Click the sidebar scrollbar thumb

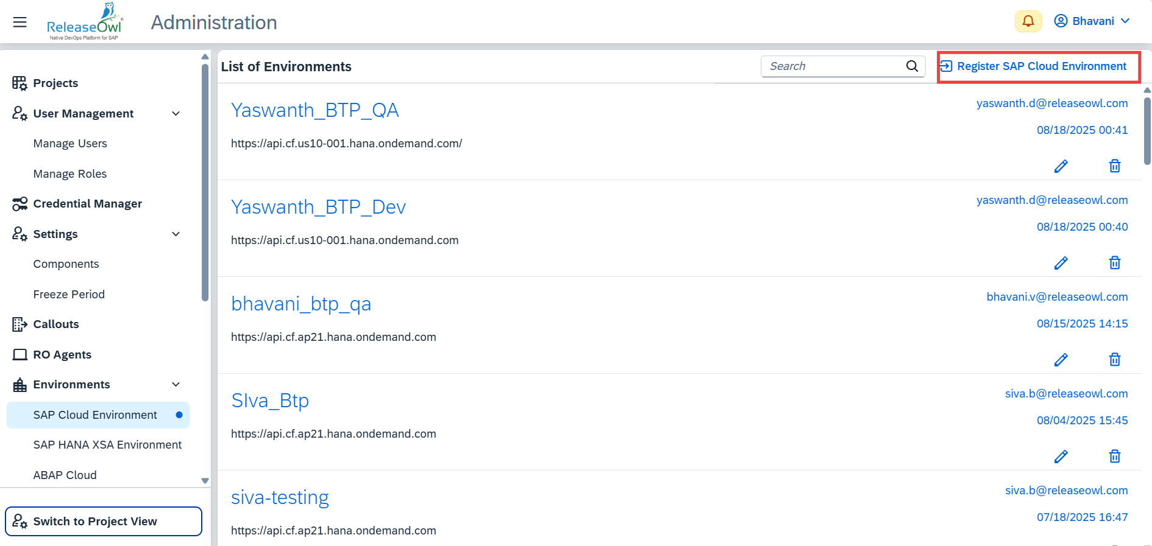[205, 183]
